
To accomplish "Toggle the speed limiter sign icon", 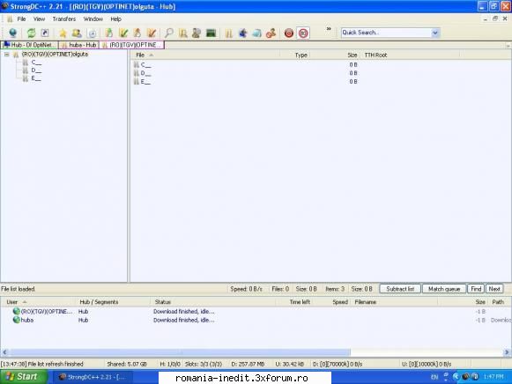I will click(303, 33).
